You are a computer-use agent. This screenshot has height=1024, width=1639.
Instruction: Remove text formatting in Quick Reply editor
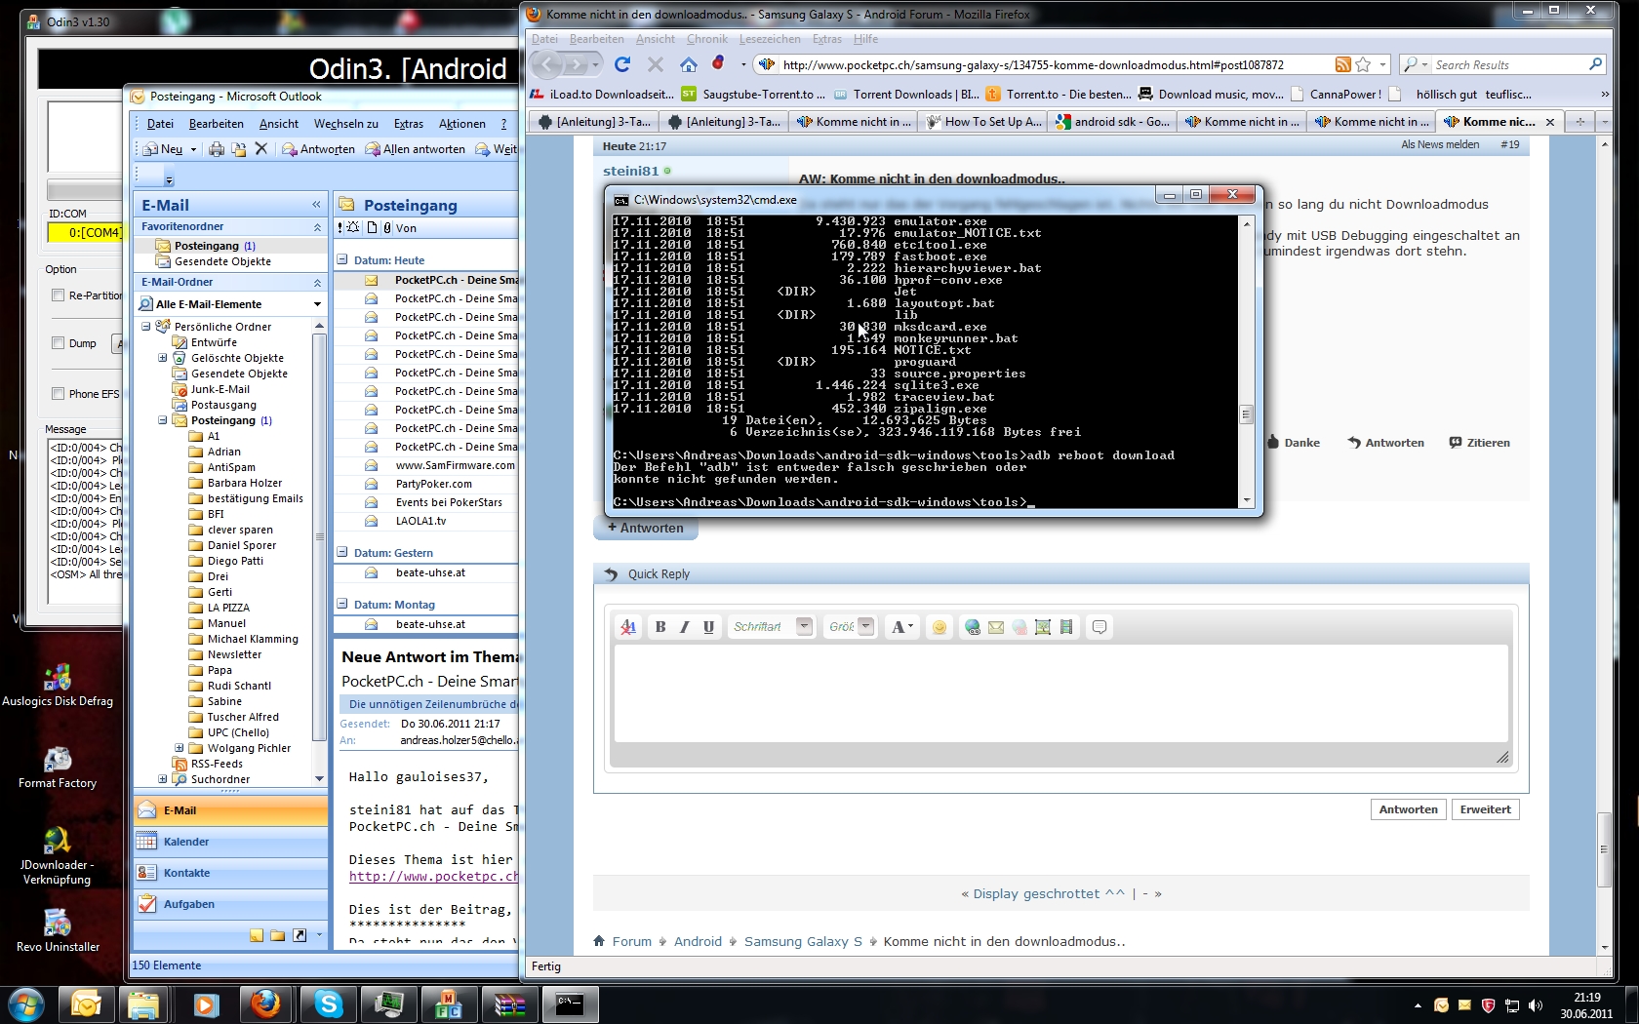628,627
